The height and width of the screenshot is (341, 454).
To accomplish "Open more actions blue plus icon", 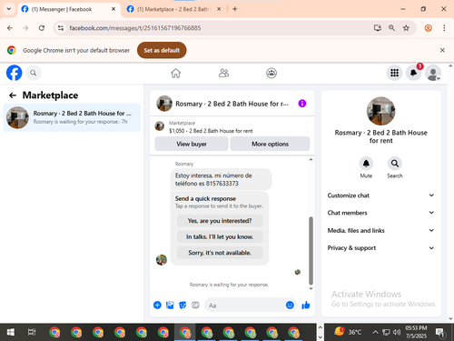I will coord(157,305).
